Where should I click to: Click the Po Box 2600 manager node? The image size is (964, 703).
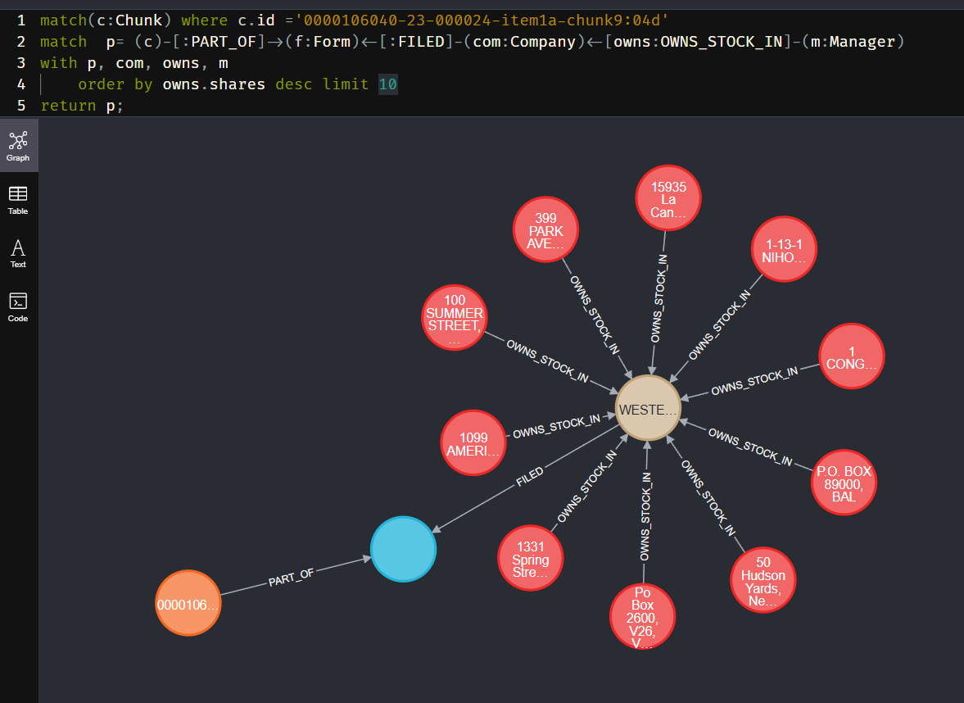pyautogui.click(x=643, y=616)
